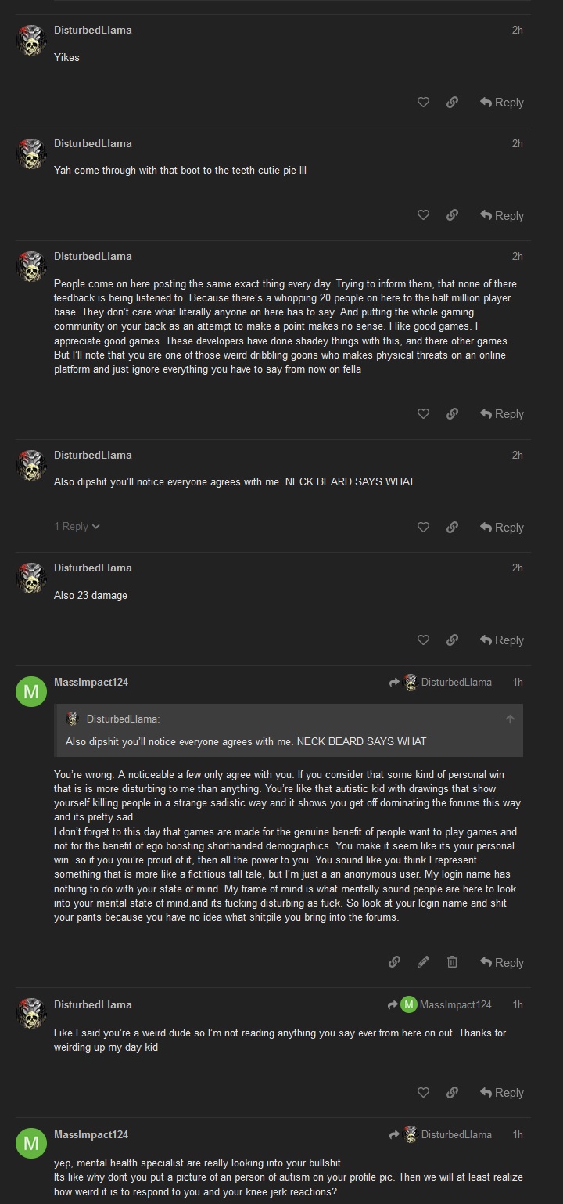Like the "Thanks for weirding up my day" post
This screenshot has width=563, height=1204.
point(423,1093)
